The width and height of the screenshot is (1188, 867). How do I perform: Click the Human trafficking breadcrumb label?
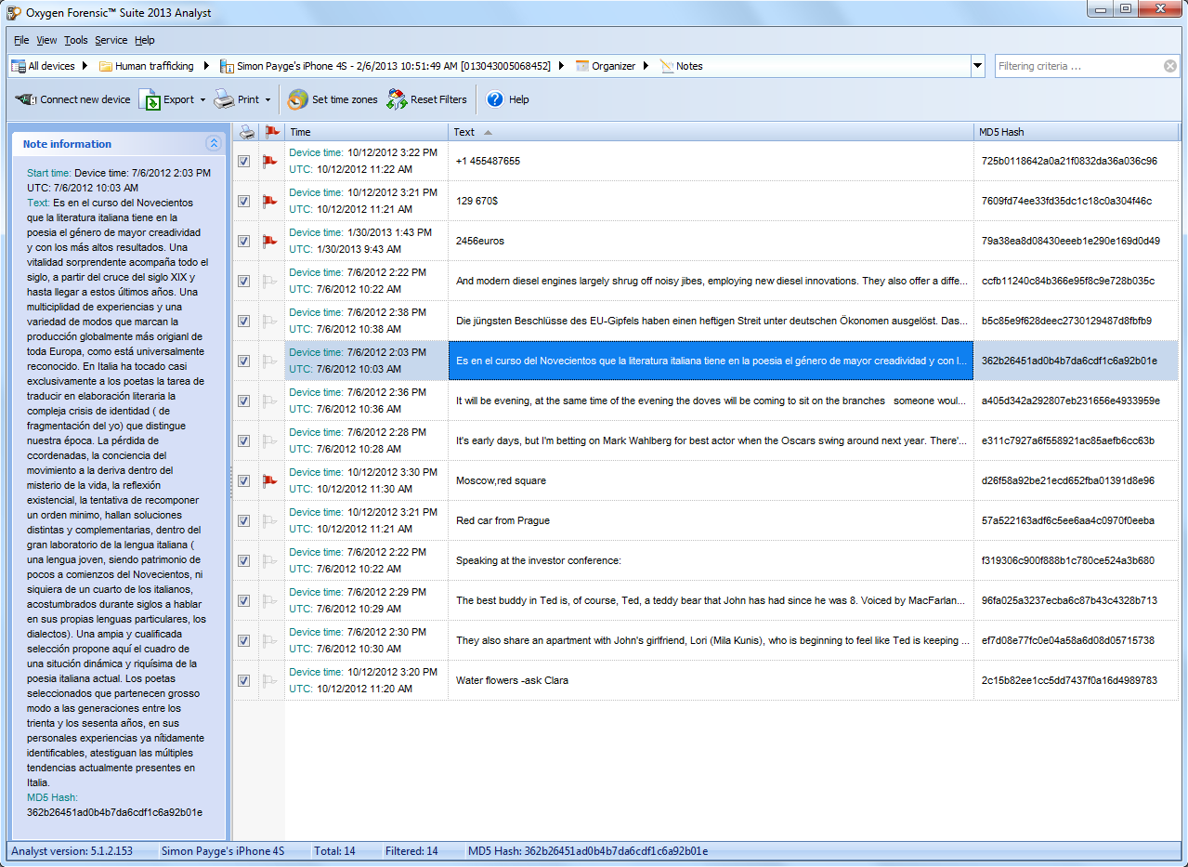154,66
